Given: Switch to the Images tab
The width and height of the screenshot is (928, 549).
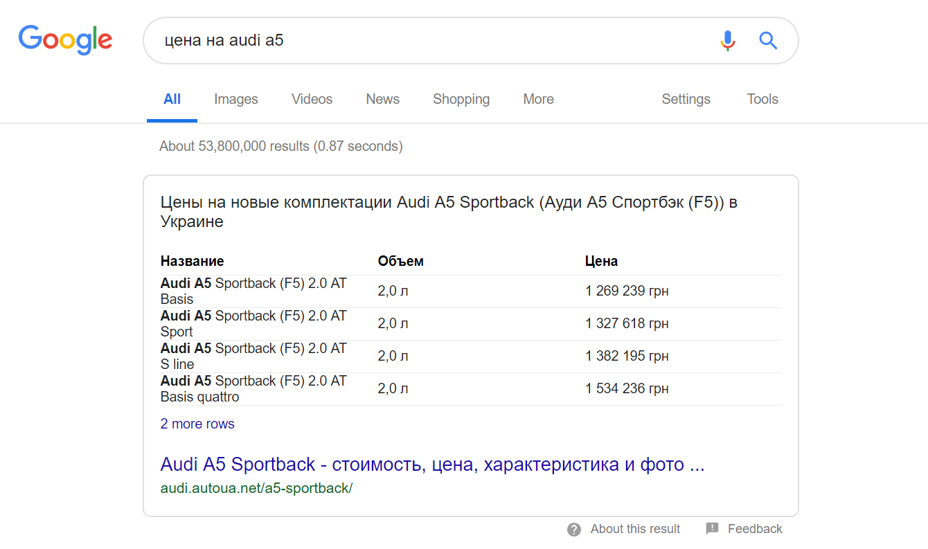Looking at the screenshot, I should tap(236, 99).
